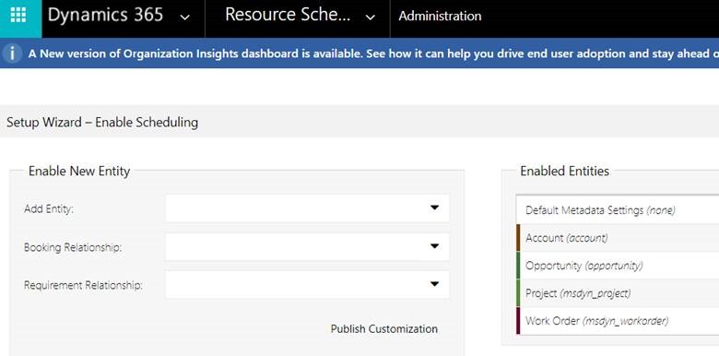This screenshot has width=719, height=356.
Task: Click the Add Entity label
Action: coord(49,208)
